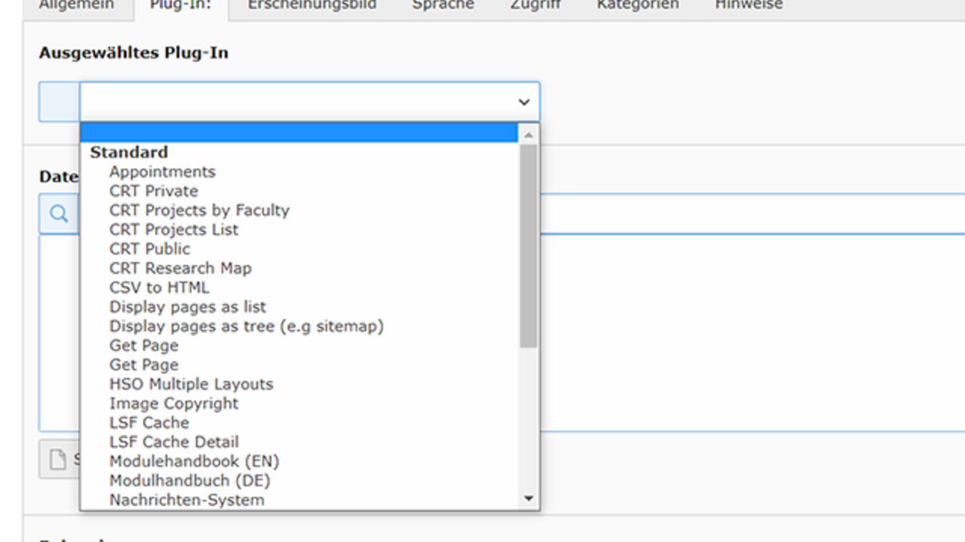Image resolution: width=965 pixels, height=542 pixels.
Task: Select HSO Multiple Layouts option
Action: tap(191, 384)
